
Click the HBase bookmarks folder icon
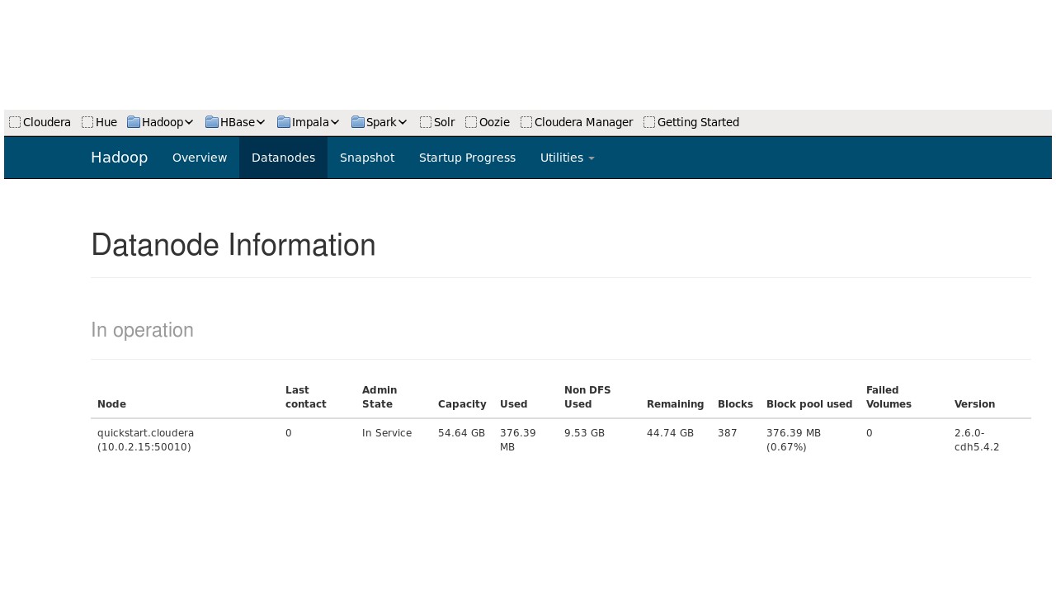coord(212,122)
